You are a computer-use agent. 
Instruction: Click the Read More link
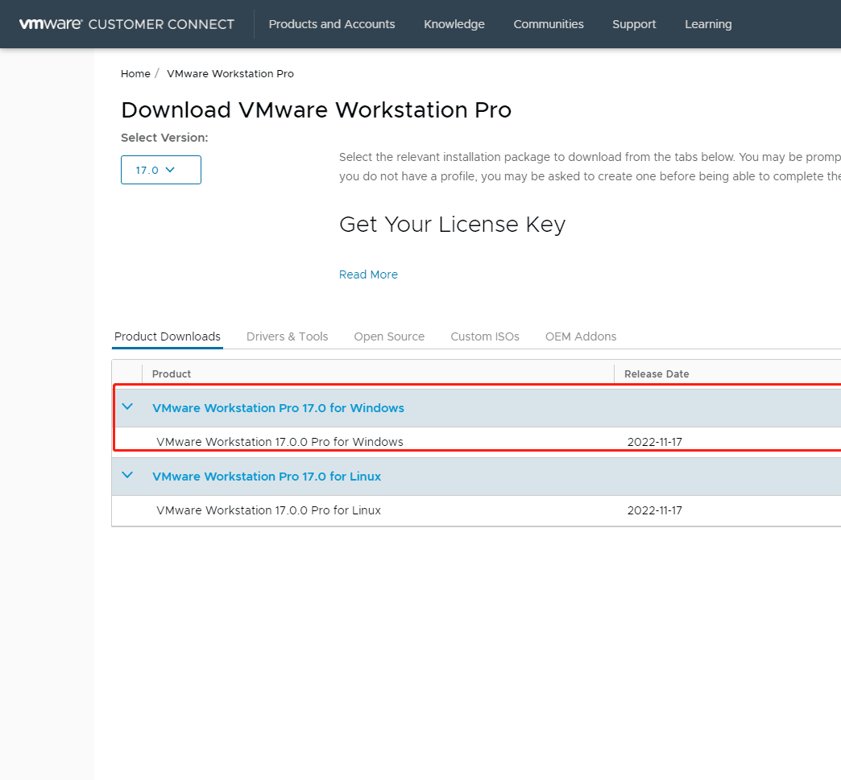(x=368, y=274)
